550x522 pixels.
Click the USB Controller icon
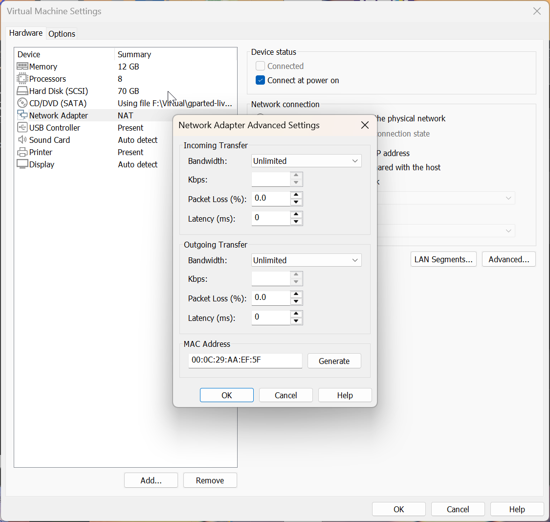[22, 128]
